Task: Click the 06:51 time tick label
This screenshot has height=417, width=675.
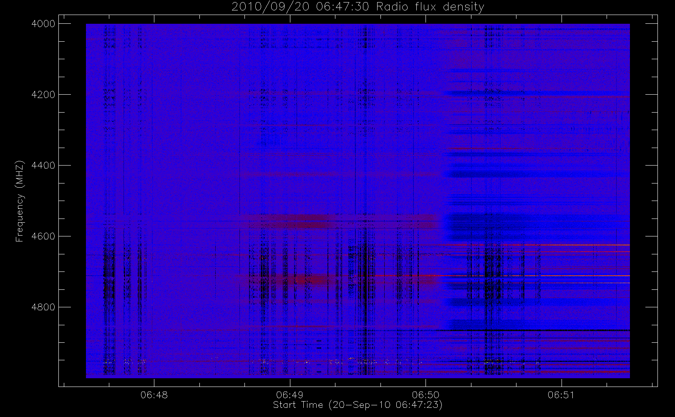Action: 561,395
